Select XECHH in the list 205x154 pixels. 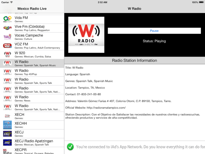32,125
